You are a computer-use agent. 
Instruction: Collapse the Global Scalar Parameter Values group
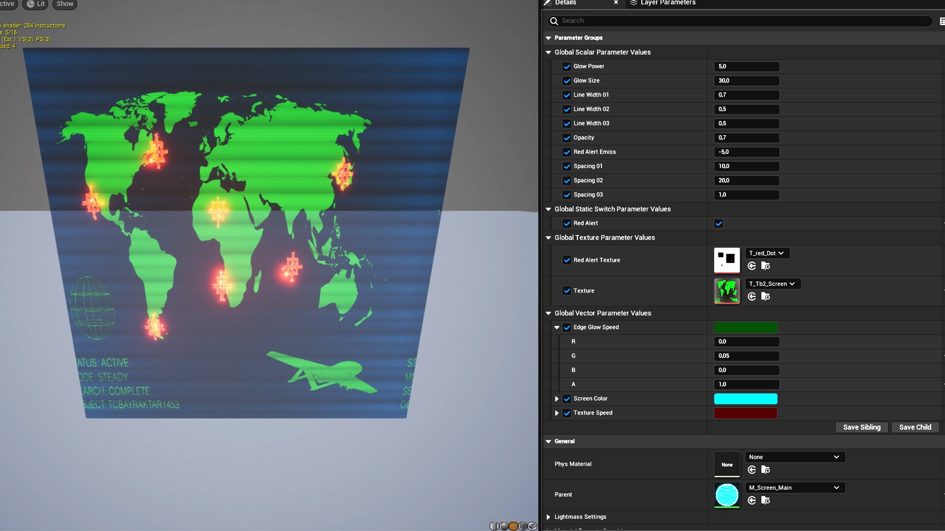click(548, 52)
